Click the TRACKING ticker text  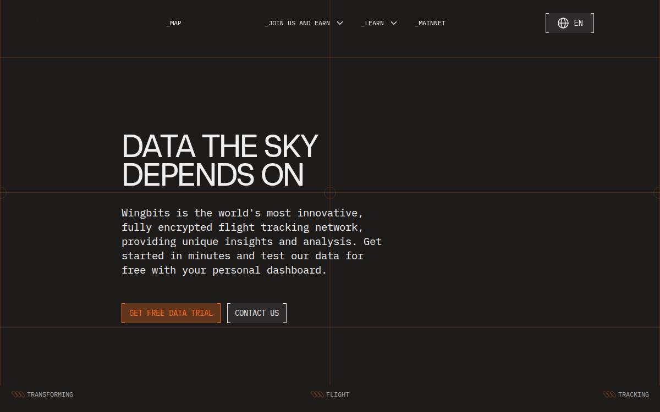tap(634, 394)
